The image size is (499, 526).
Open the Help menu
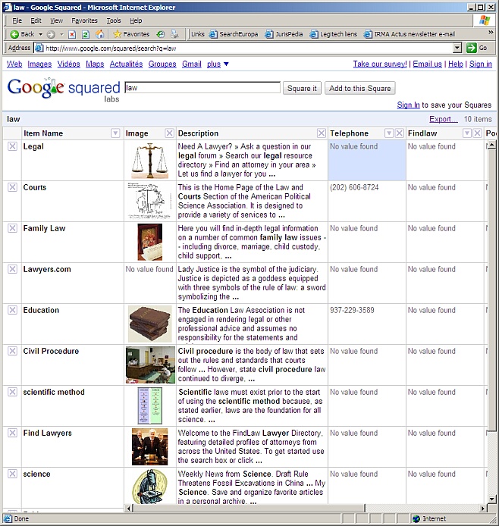136,20
